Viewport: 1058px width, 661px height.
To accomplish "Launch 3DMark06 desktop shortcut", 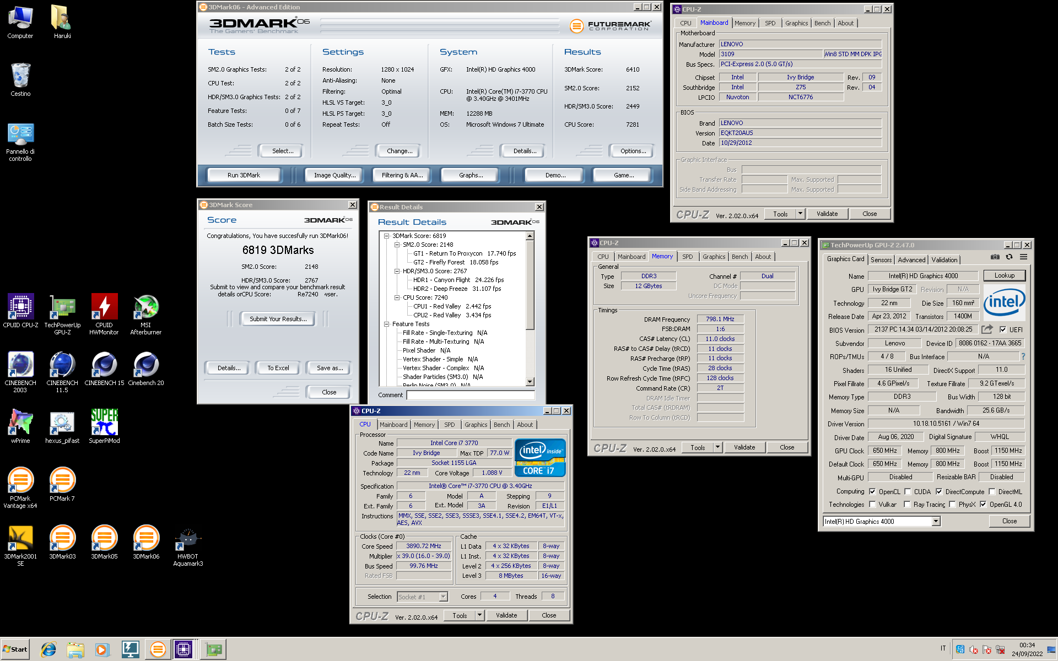I will pos(146,543).
